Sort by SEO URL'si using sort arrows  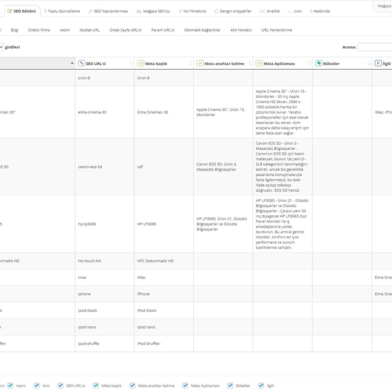click(131, 63)
